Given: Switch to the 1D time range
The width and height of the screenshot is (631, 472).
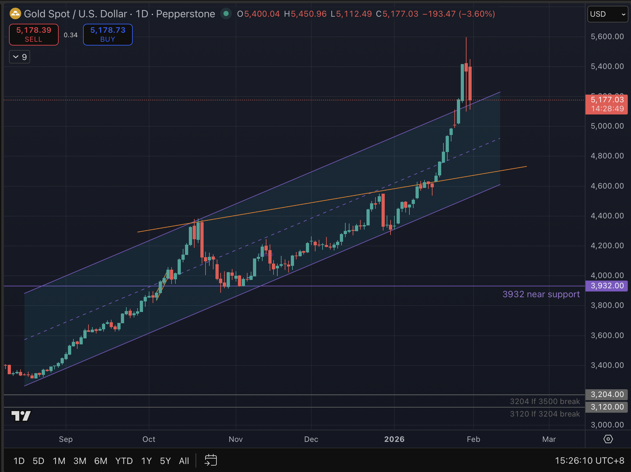Looking at the screenshot, I should coord(19,461).
